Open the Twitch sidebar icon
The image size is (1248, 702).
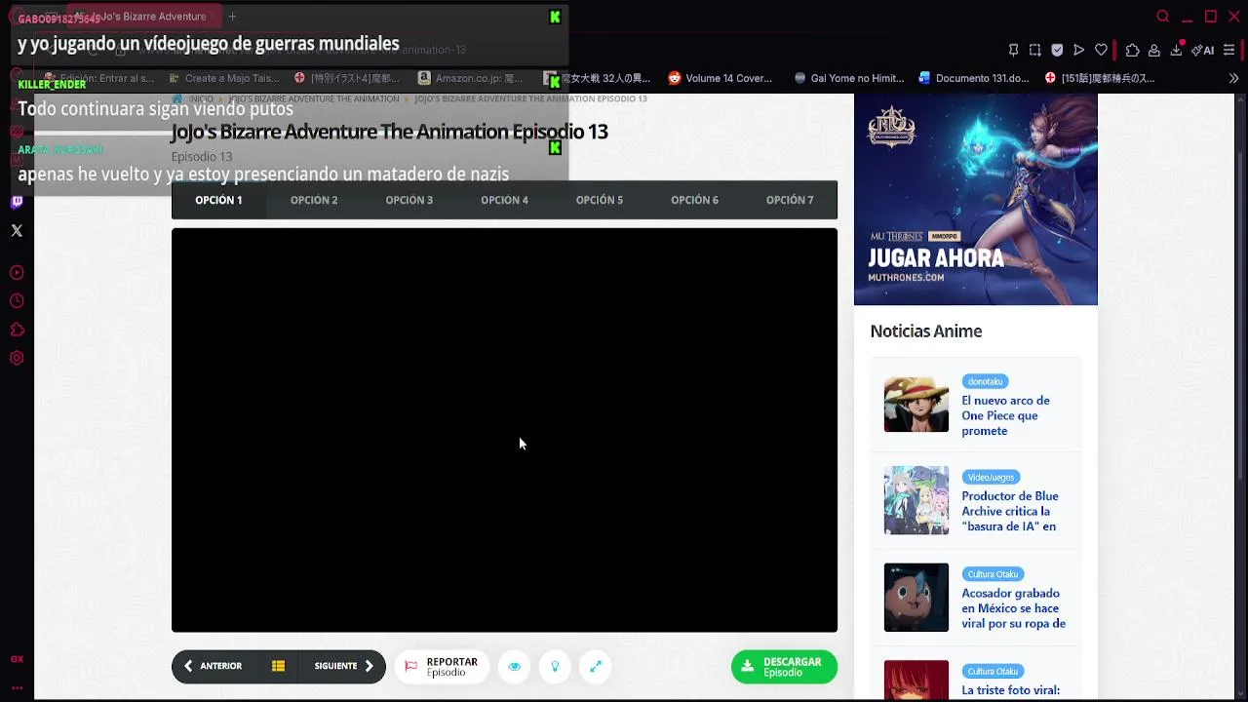[x=17, y=203]
